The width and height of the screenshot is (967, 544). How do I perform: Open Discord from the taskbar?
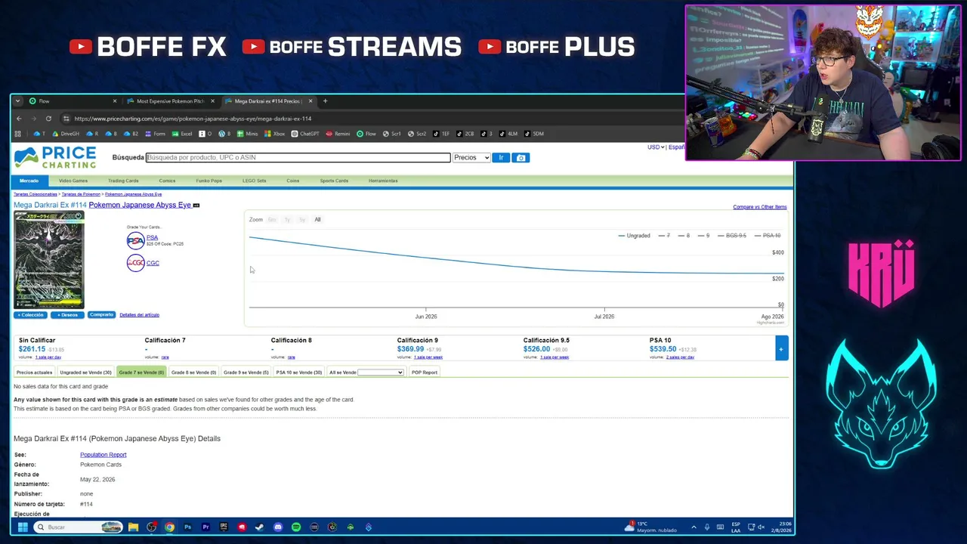[x=278, y=527]
